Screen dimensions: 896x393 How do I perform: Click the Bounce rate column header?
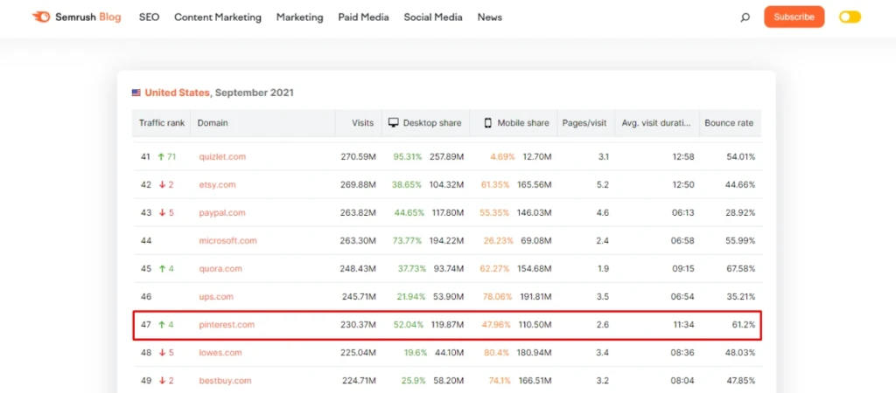point(729,122)
